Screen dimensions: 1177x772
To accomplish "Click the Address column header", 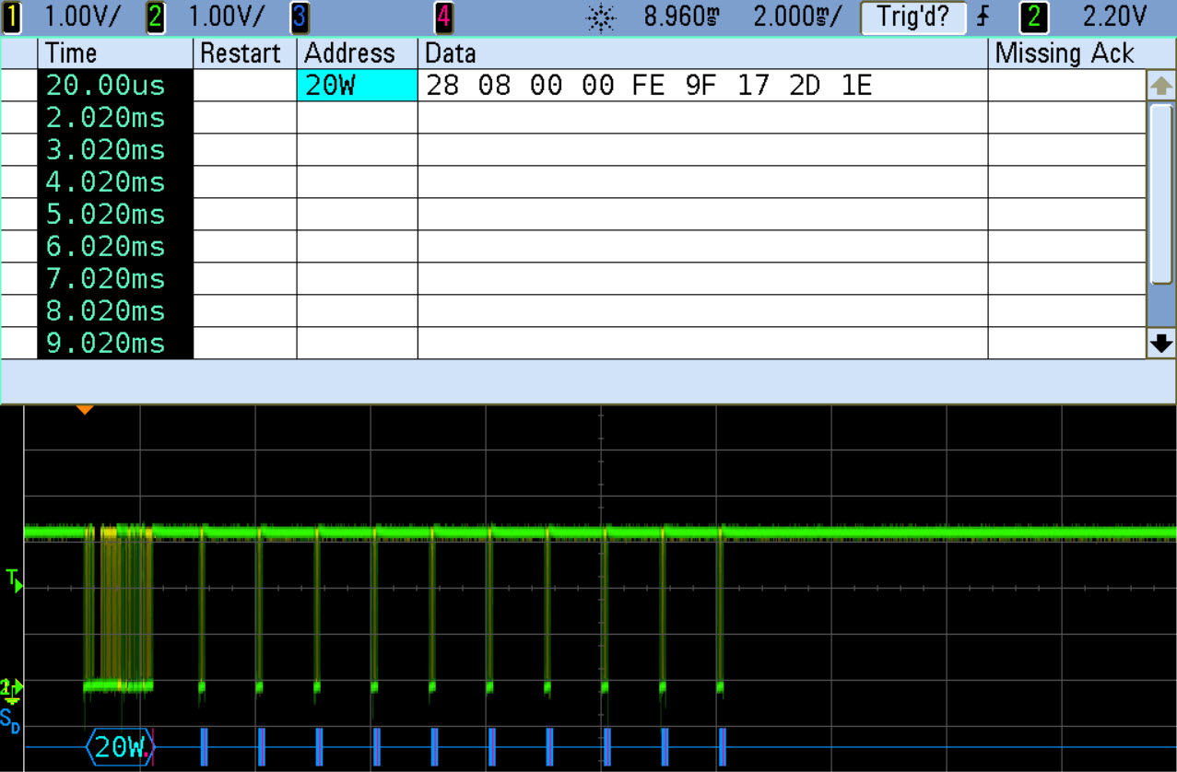I will point(357,53).
